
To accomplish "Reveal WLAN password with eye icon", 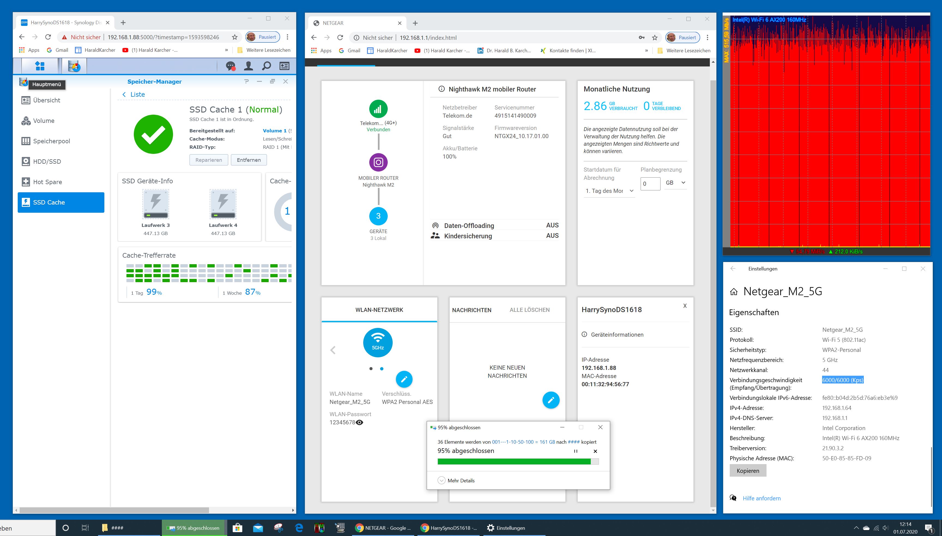I will tap(359, 423).
